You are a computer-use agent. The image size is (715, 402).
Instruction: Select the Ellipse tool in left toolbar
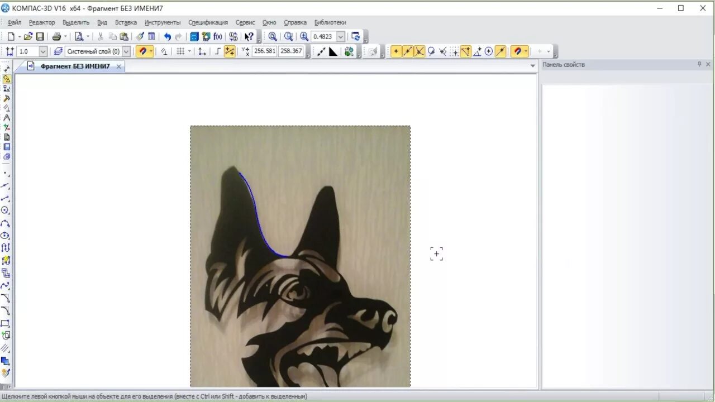(x=6, y=236)
